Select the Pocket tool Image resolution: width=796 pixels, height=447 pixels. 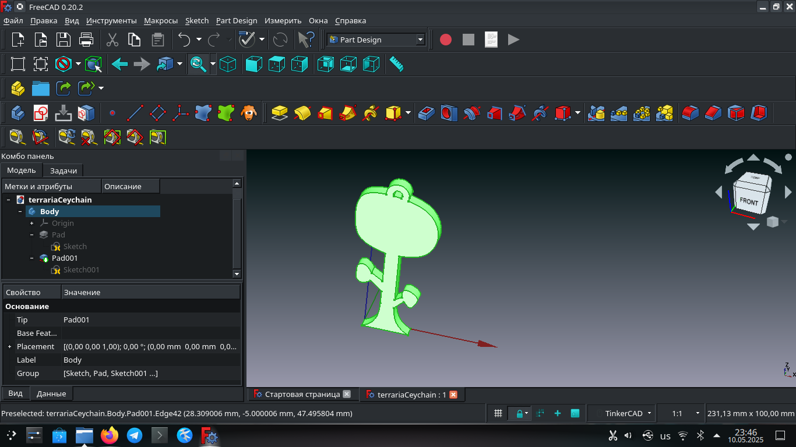[427, 112]
